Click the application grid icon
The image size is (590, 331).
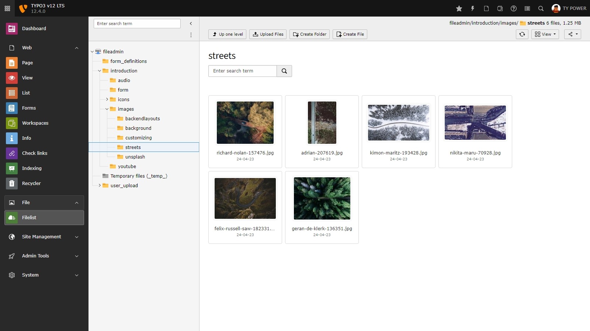pyautogui.click(x=7, y=8)
